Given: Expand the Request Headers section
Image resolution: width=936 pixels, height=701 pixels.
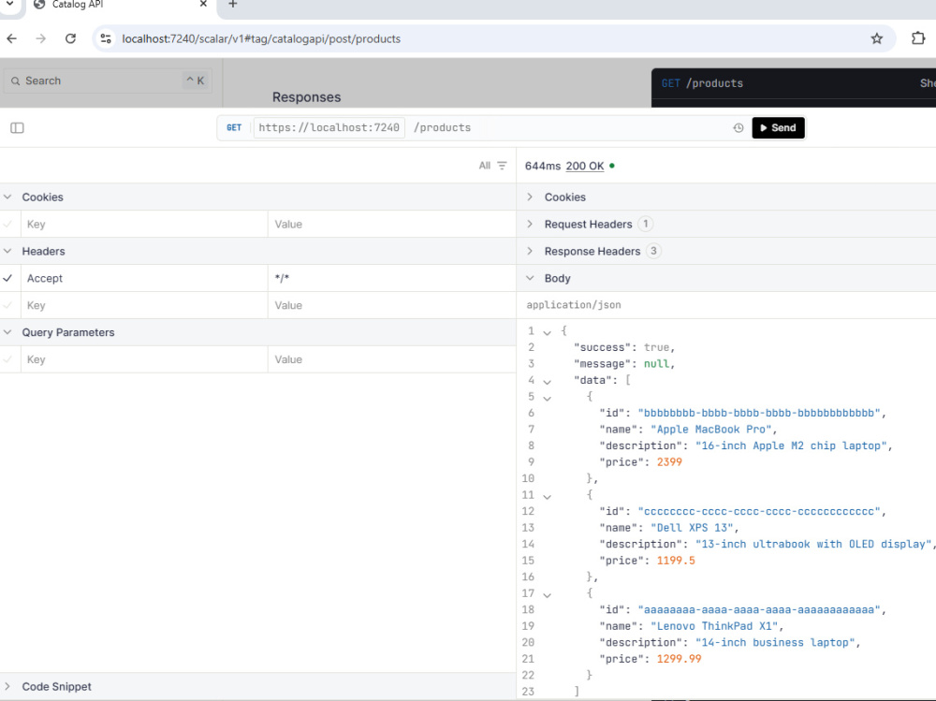Looking at the screenshot, I should point(530,224).
